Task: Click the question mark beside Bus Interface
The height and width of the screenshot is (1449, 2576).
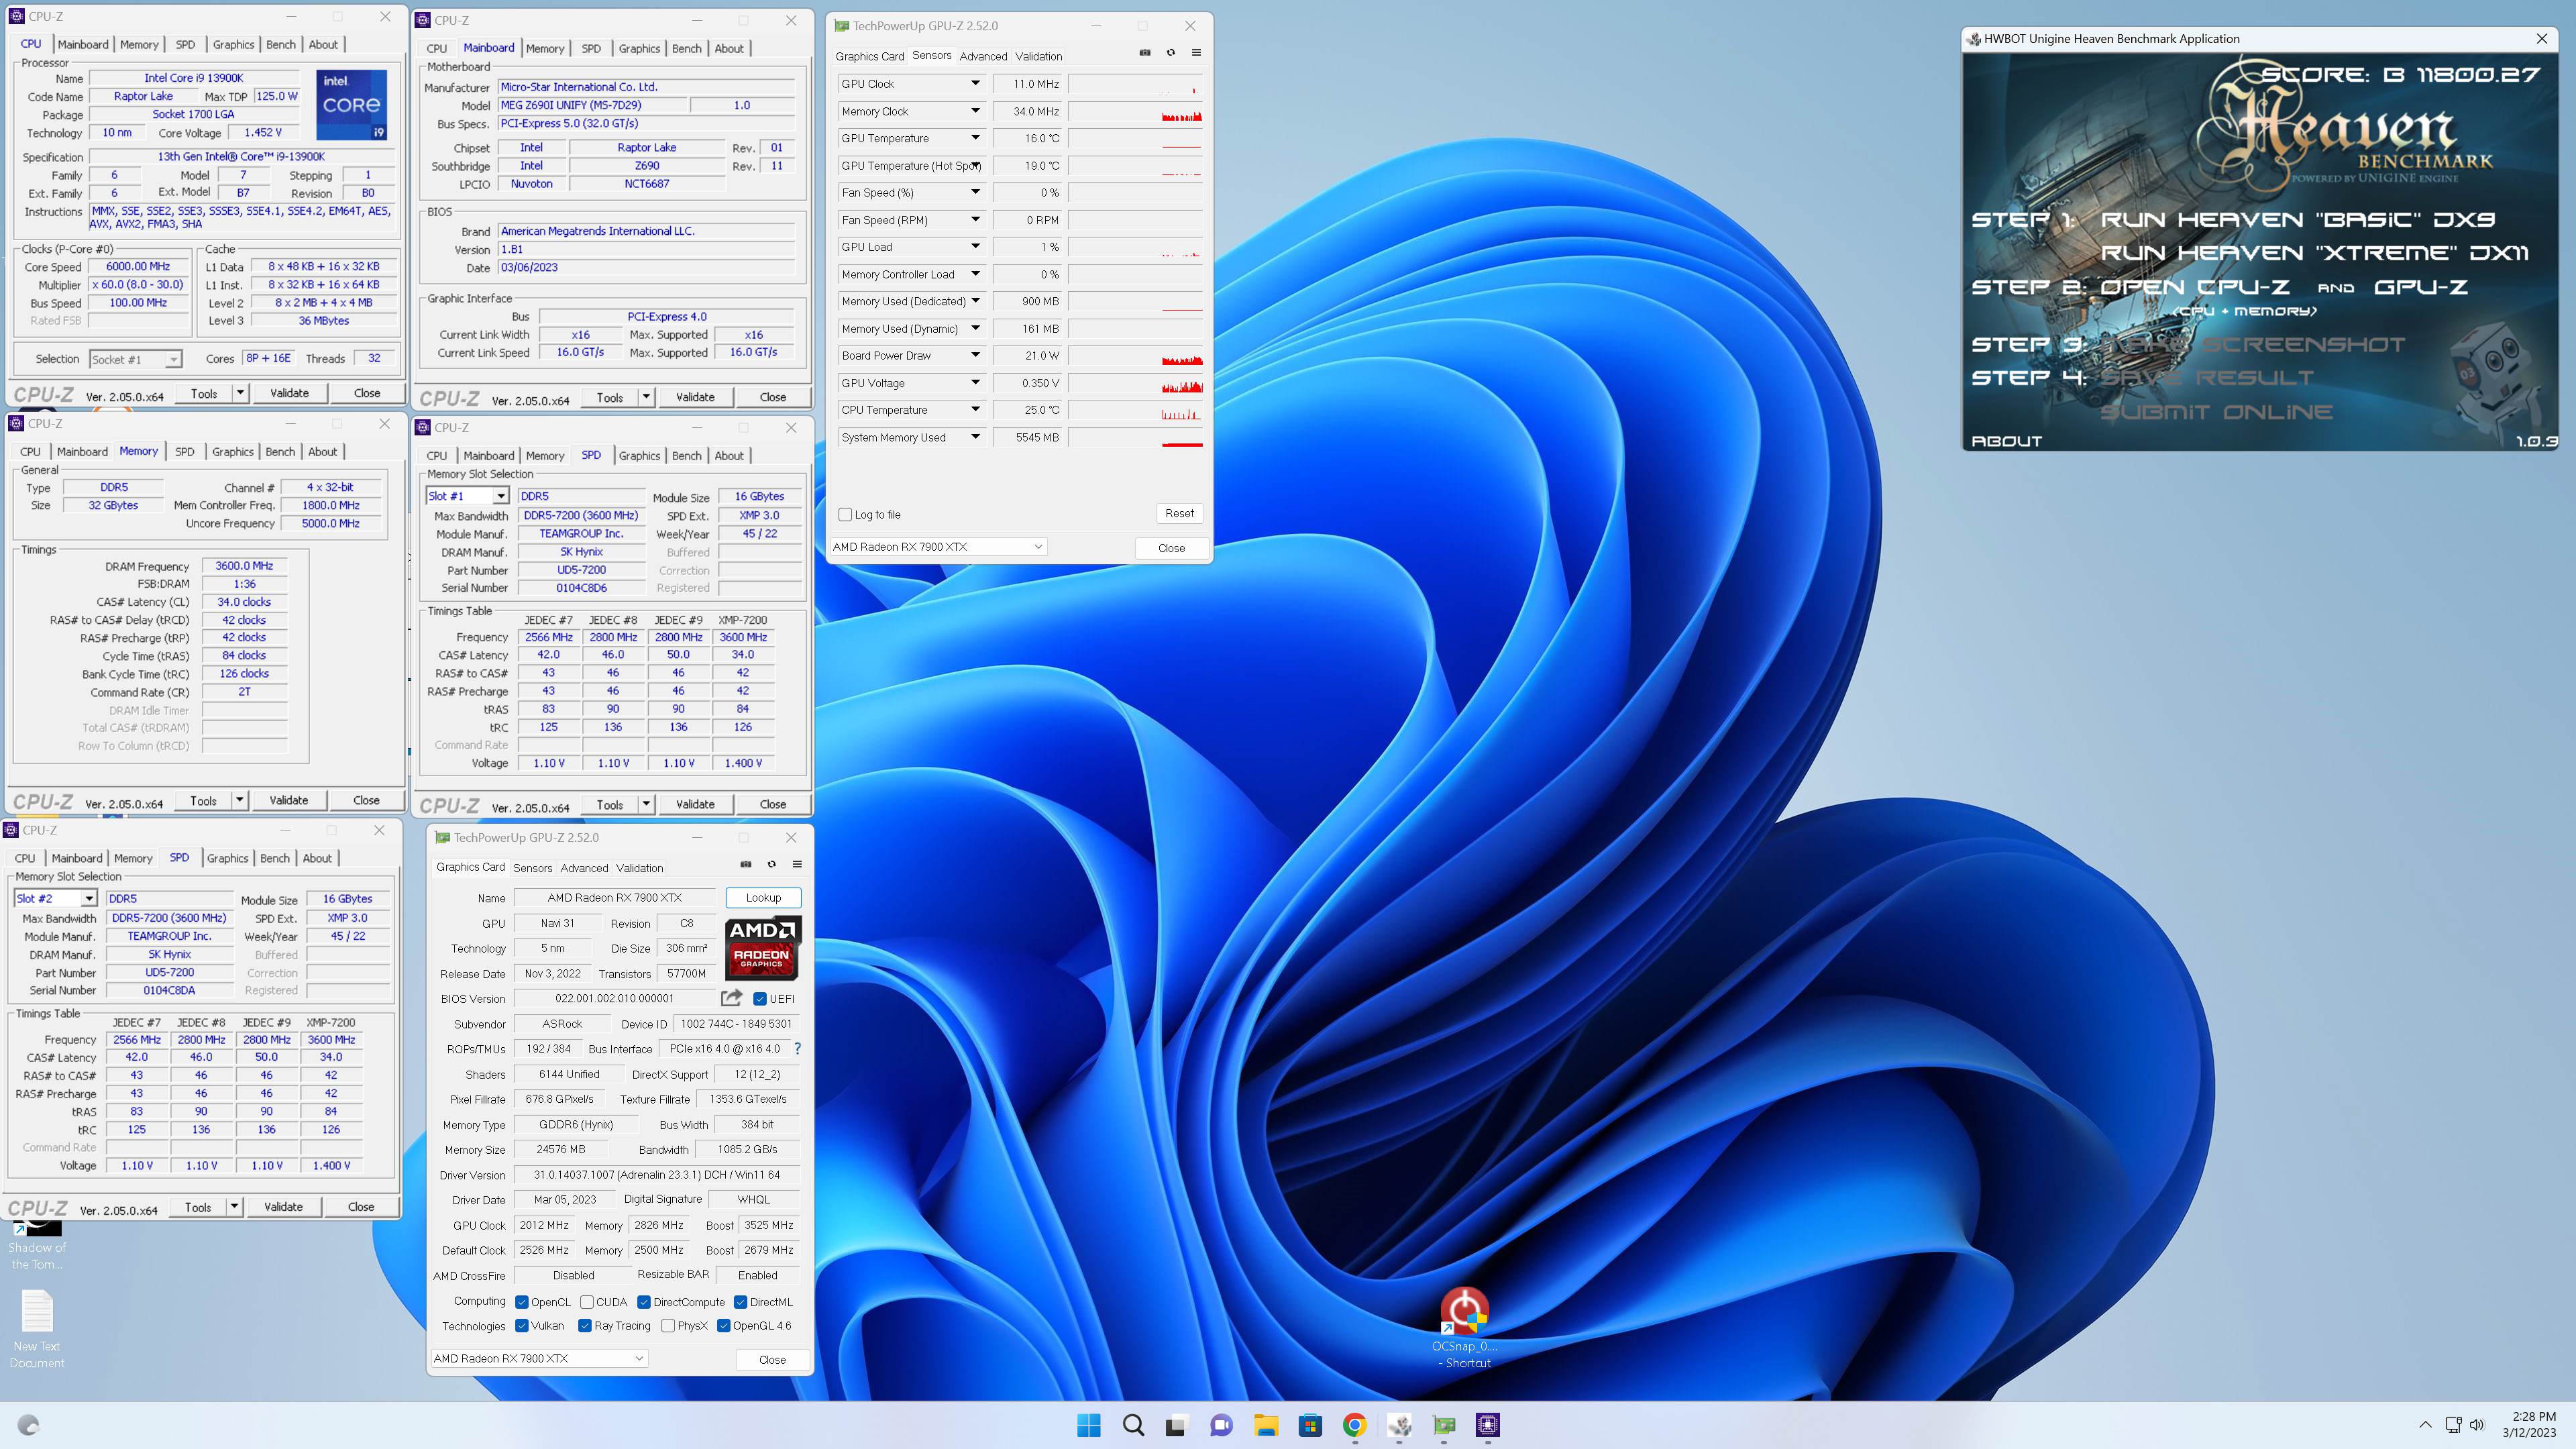Action: [797, 1049]
